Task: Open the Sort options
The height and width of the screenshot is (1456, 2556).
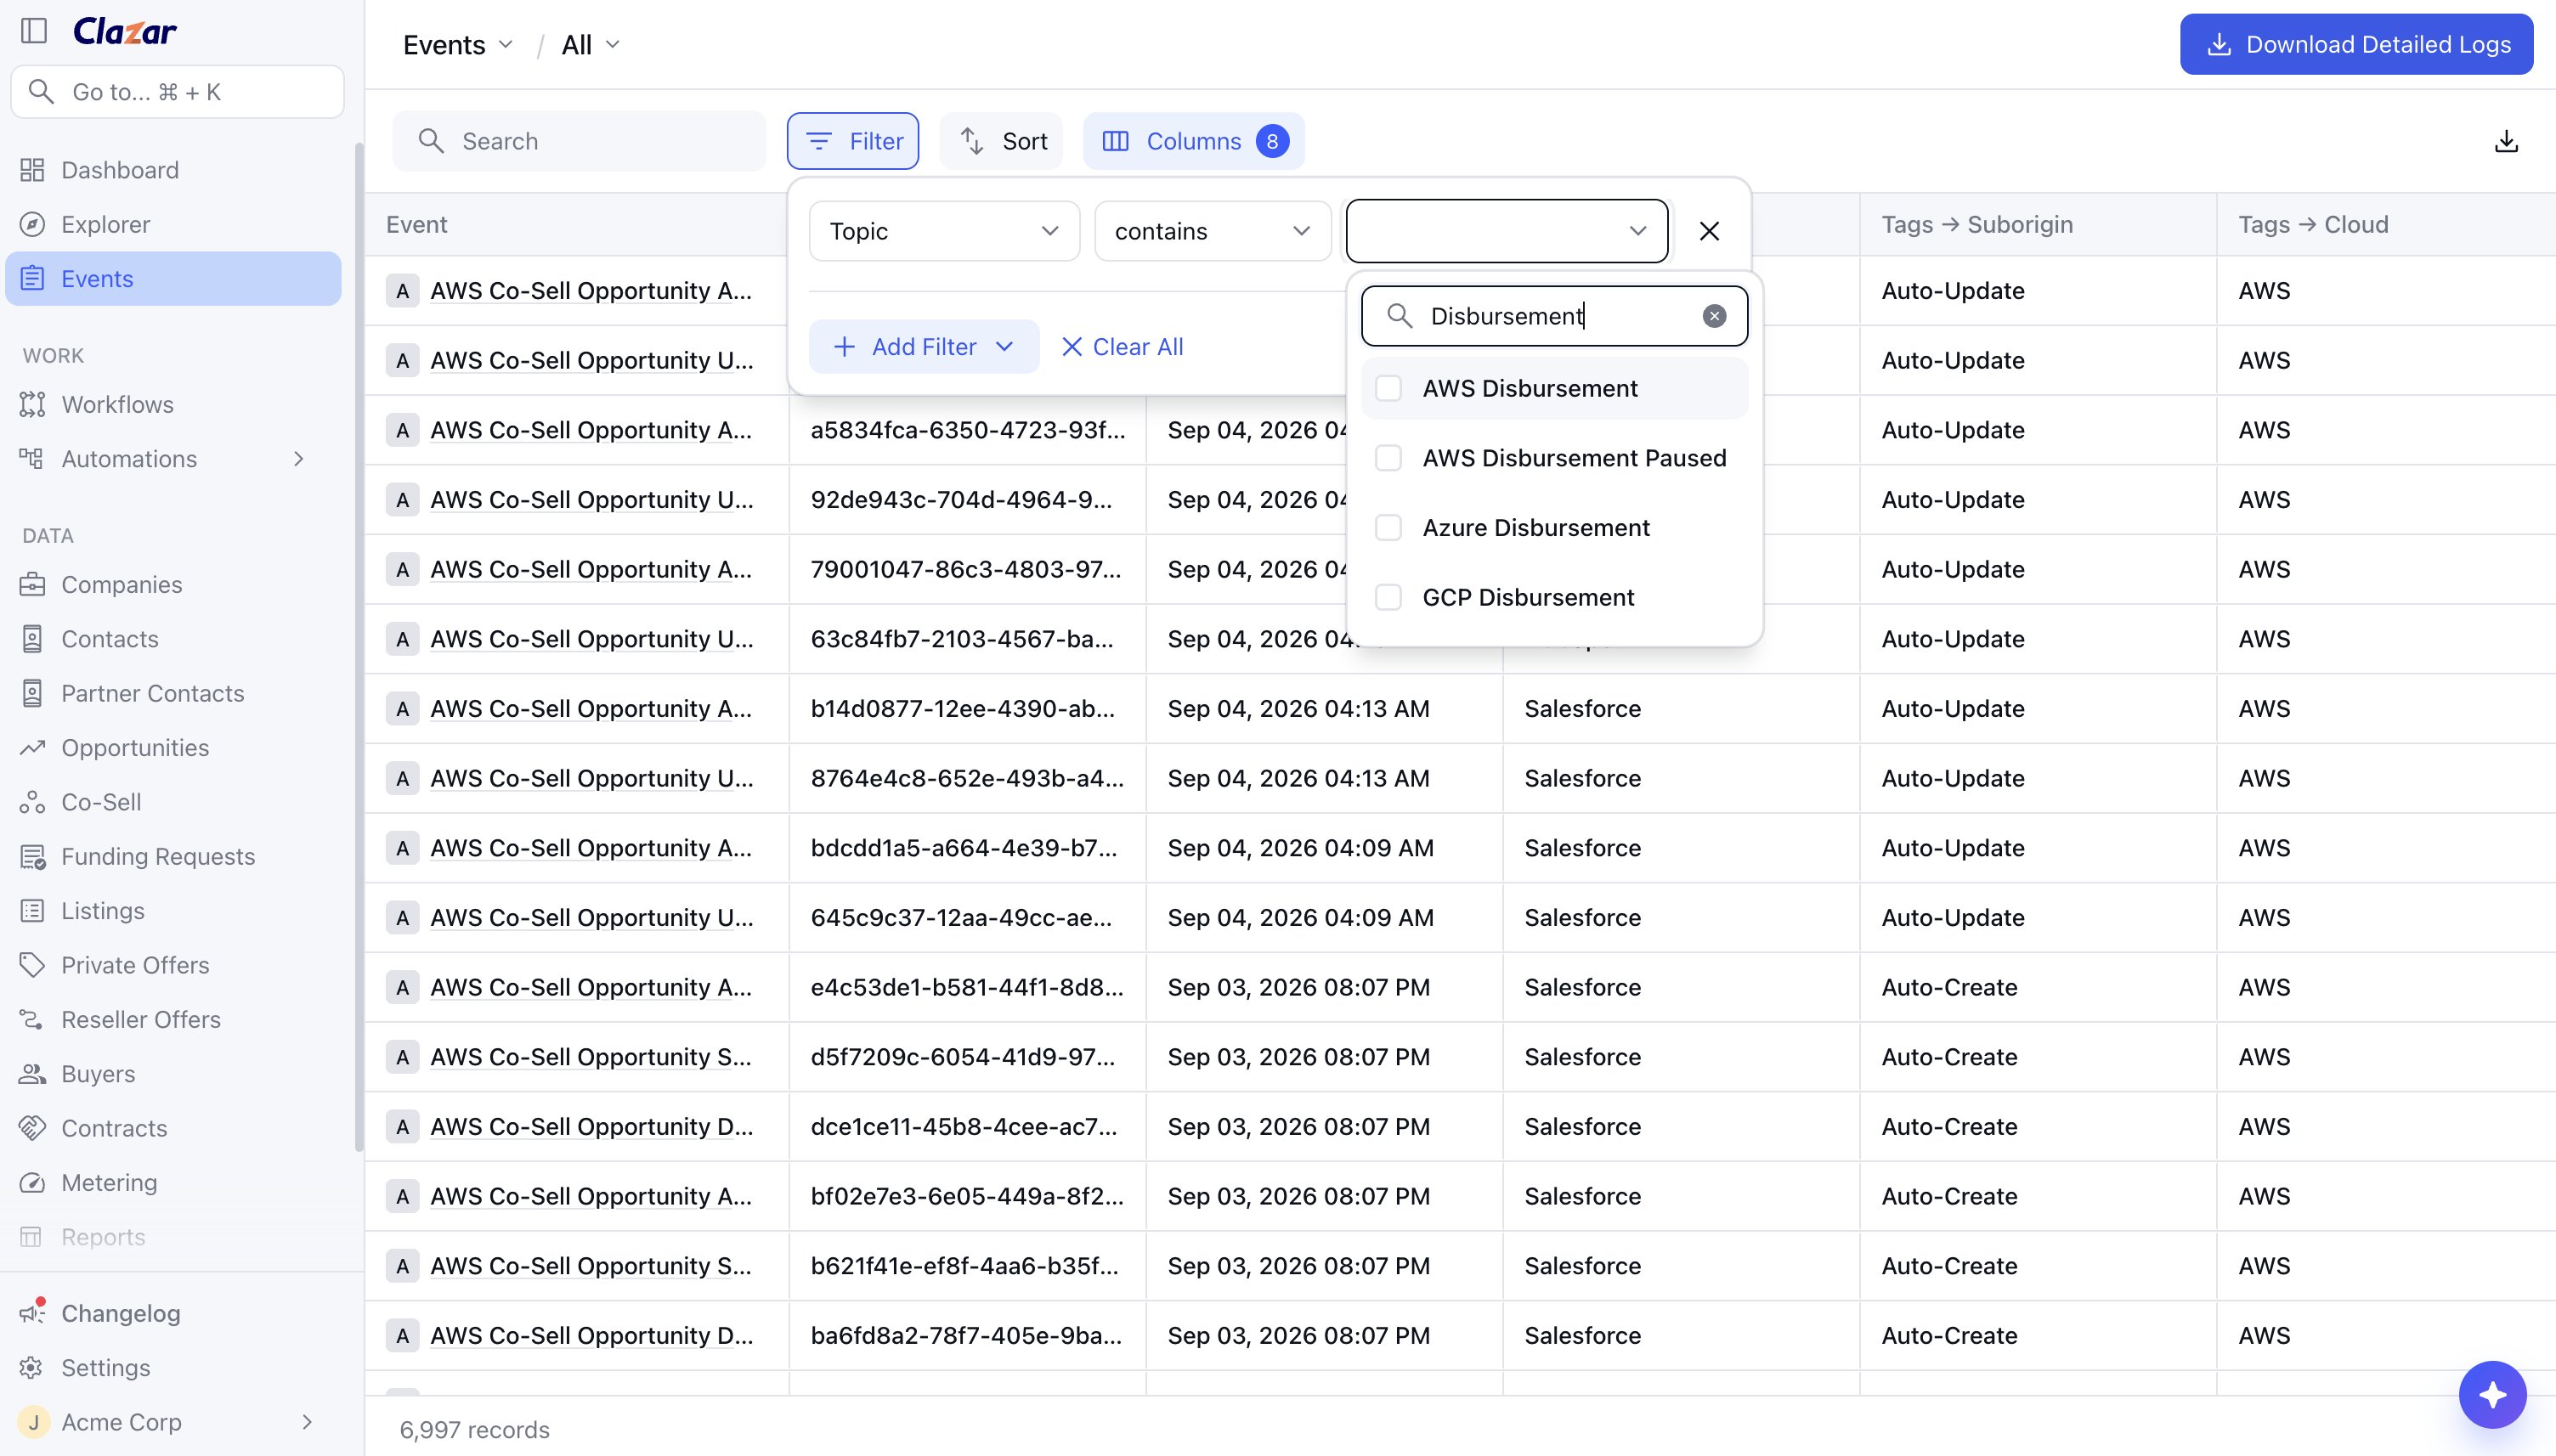Action: pos(1002,141)
